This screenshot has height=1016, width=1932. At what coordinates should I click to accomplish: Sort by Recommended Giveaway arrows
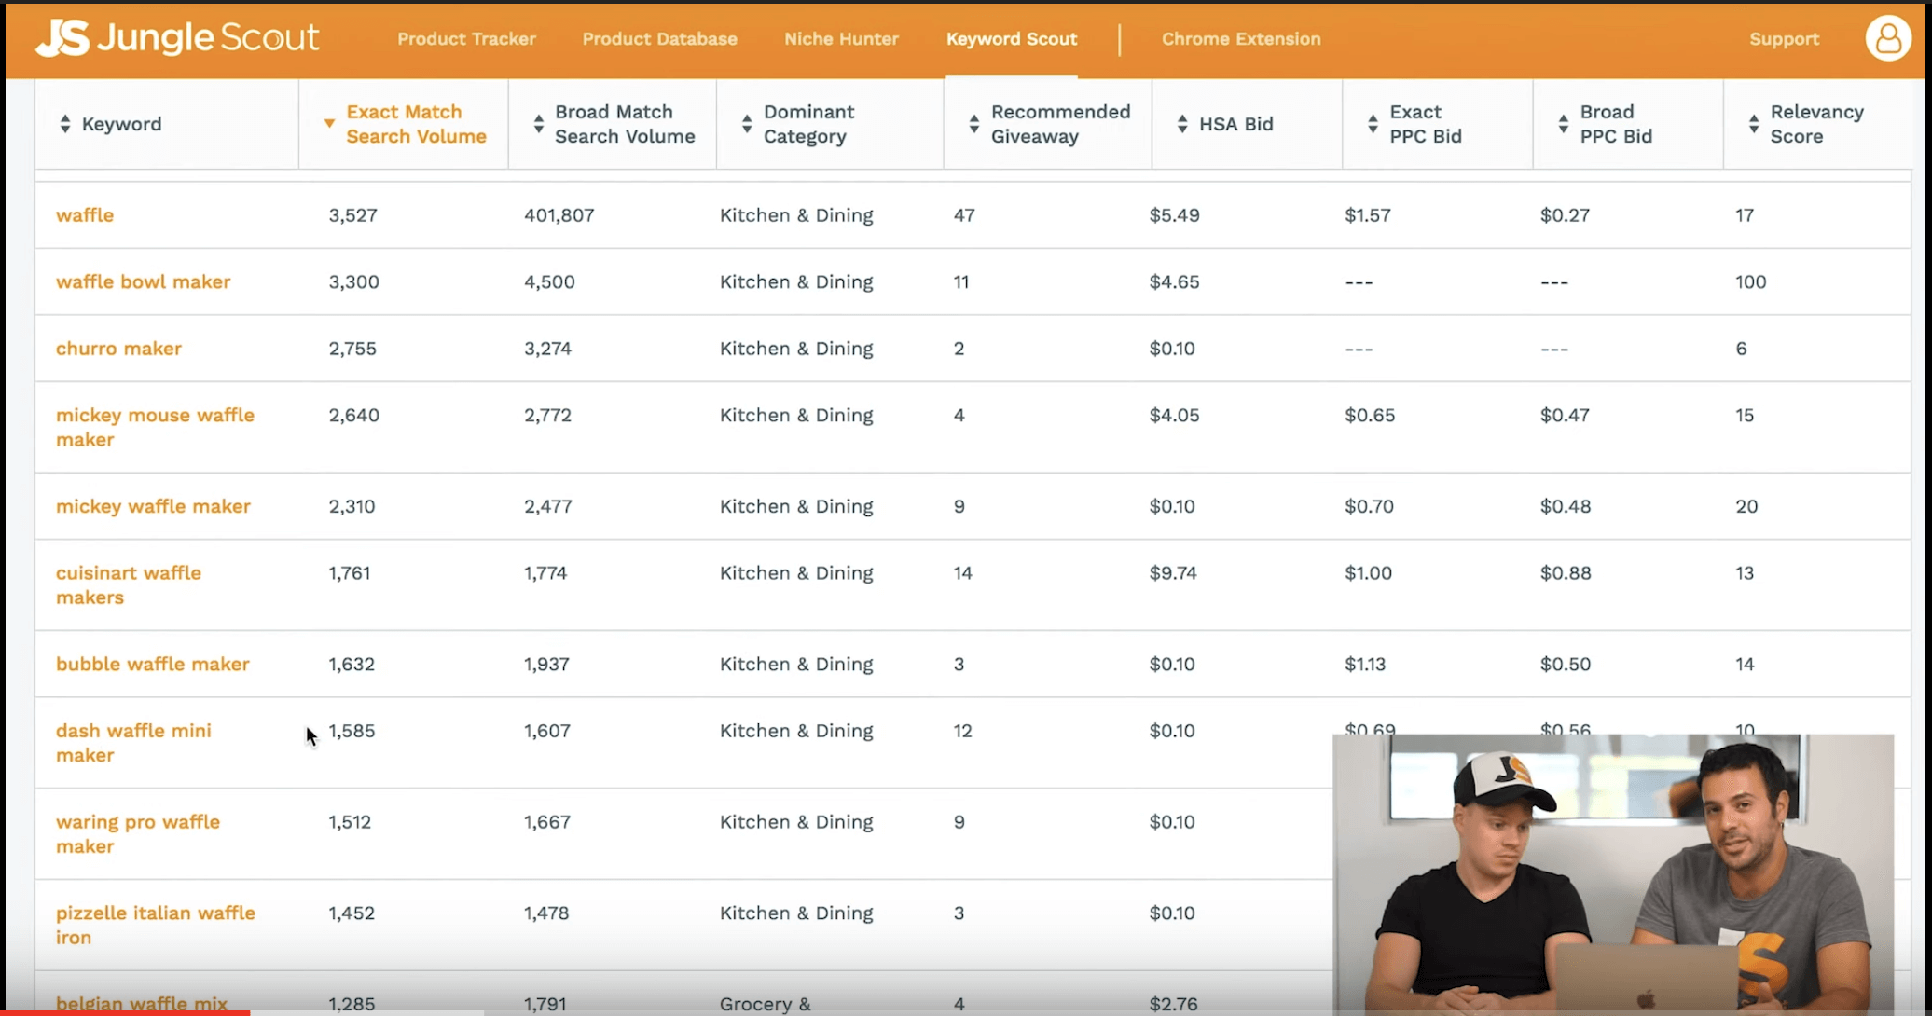point(973,124)
